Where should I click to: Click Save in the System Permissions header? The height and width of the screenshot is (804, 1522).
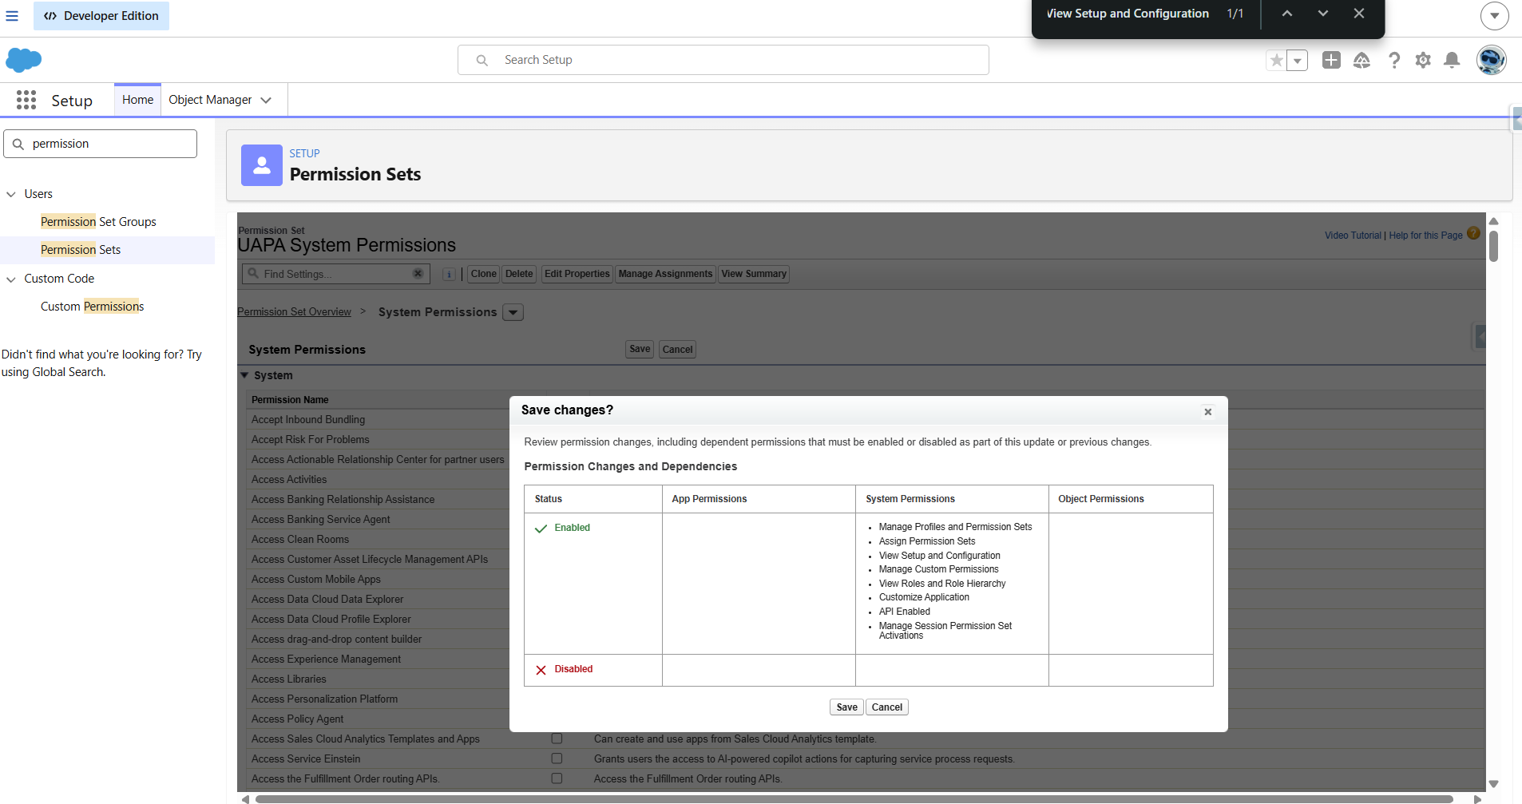coord(640,349)
